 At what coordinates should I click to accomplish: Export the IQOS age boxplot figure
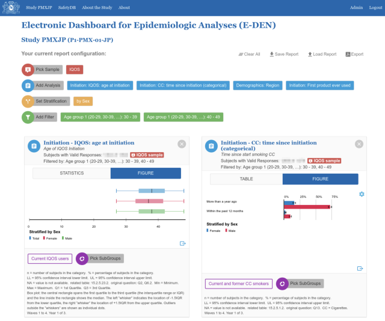[182, 243]
